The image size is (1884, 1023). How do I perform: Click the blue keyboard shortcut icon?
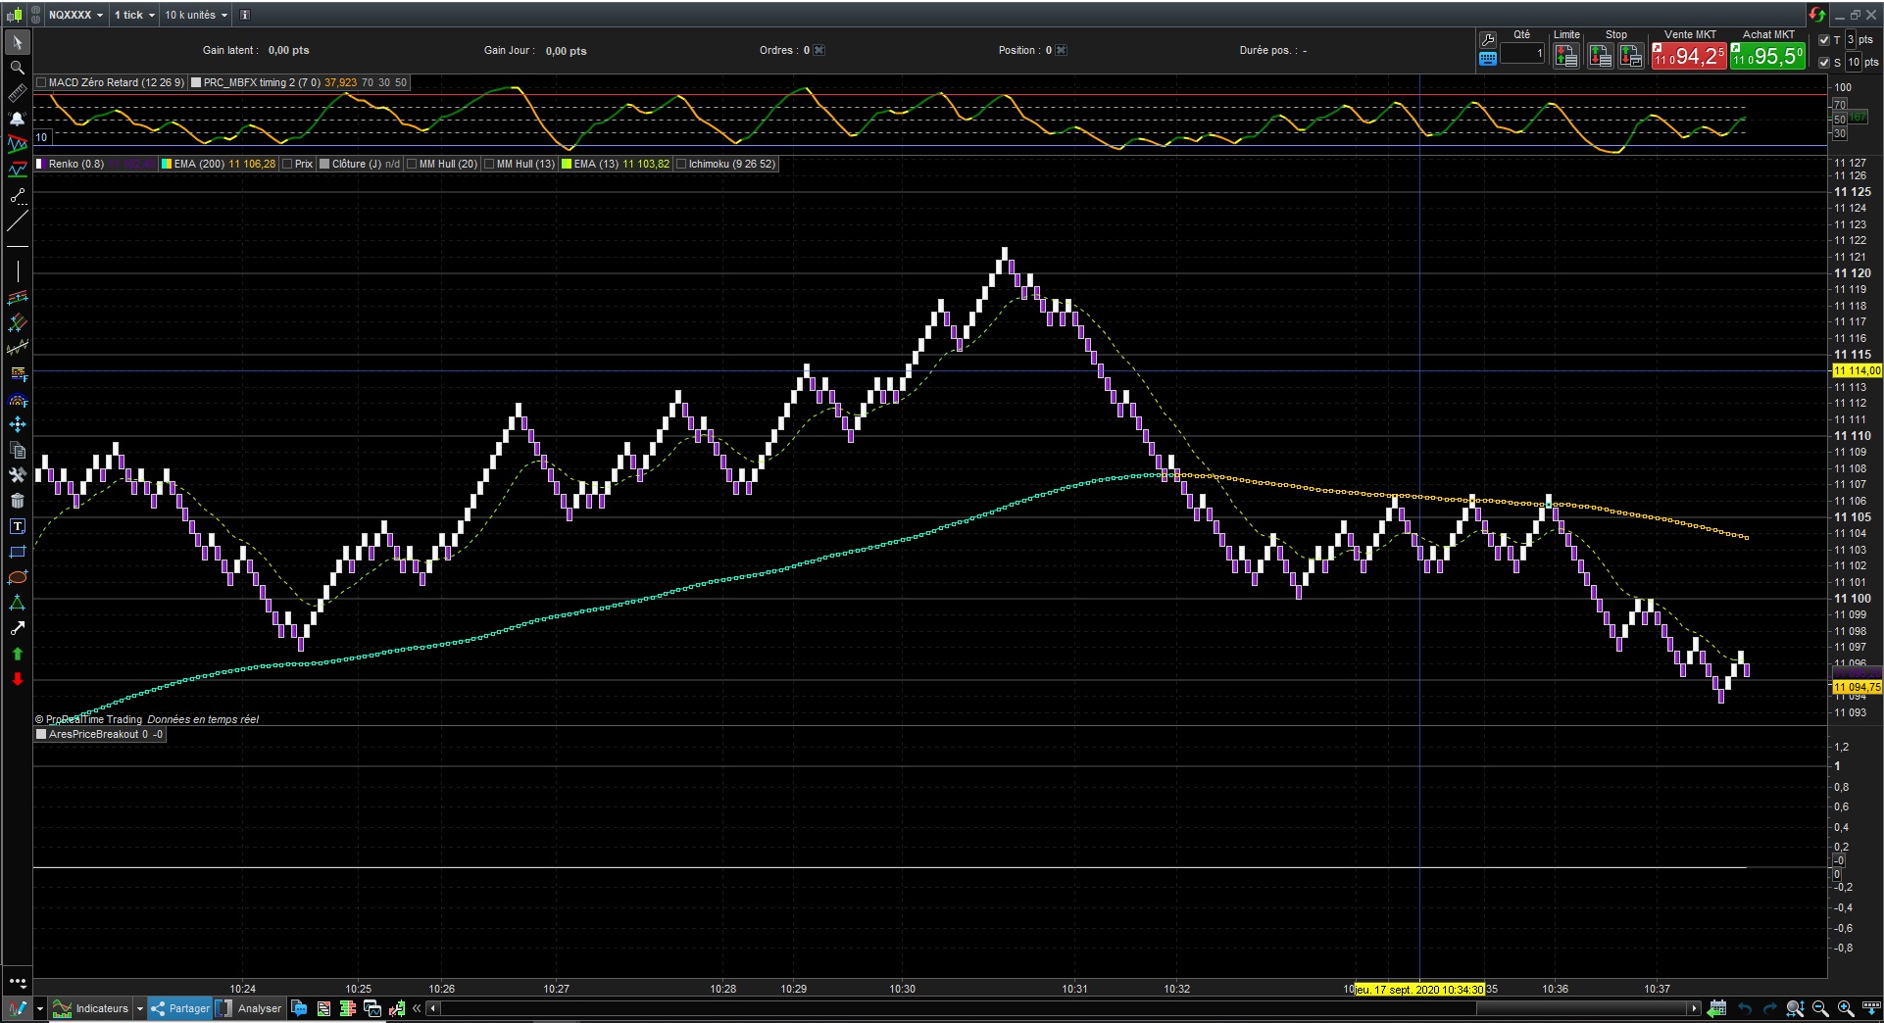(1487, 59)
